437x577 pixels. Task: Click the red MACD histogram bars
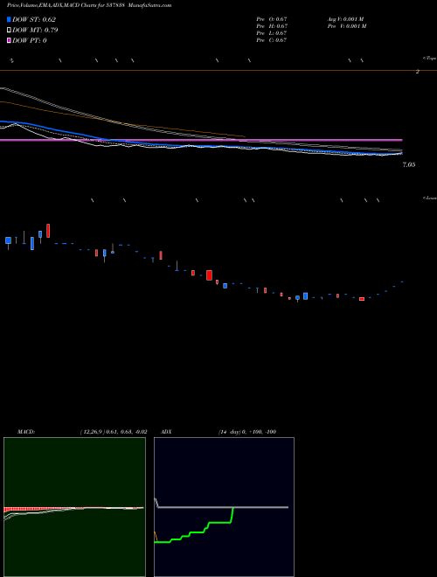tap(30, 510)
